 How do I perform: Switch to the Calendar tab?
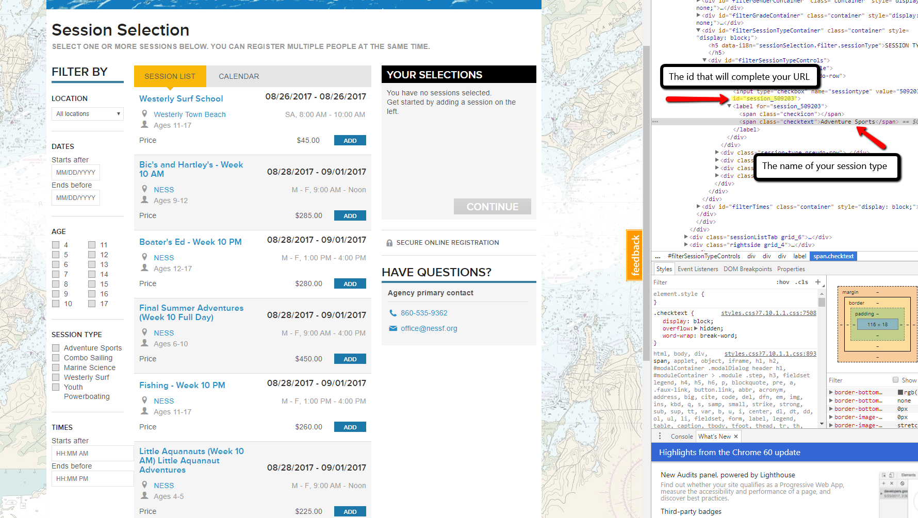(239, 76)
